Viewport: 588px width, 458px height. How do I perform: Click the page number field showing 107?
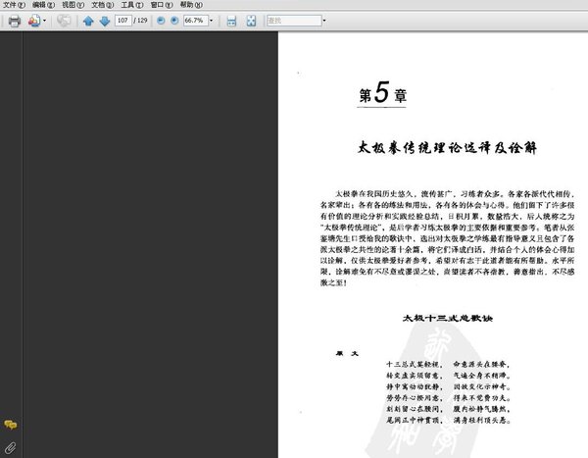(x=123, y=21)
